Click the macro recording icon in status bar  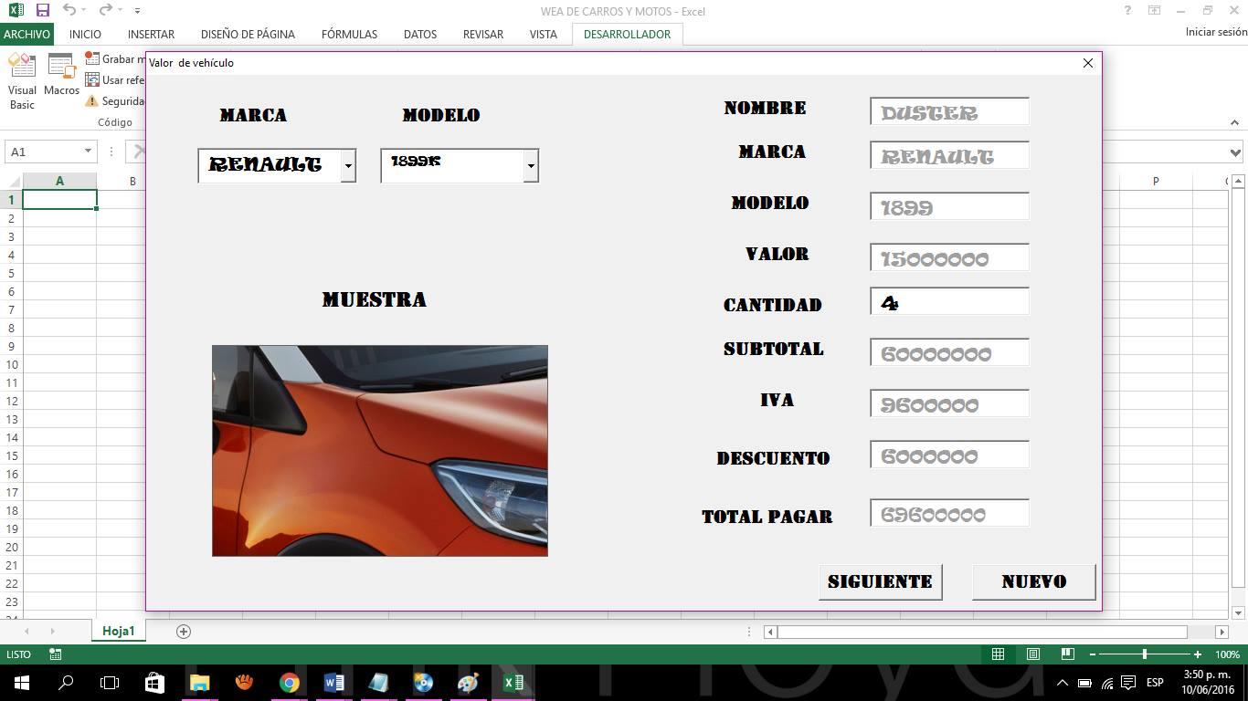click(54, 654)
